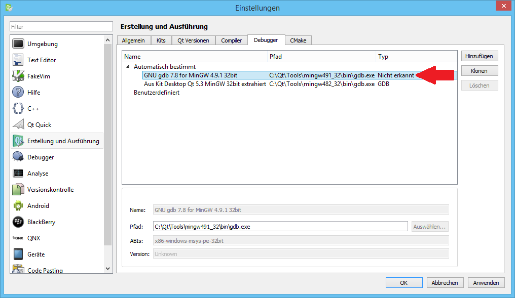Screen dimensions: 515x298
Task: Click the Hinzufügen button
Action: click(x=479, y=56)
